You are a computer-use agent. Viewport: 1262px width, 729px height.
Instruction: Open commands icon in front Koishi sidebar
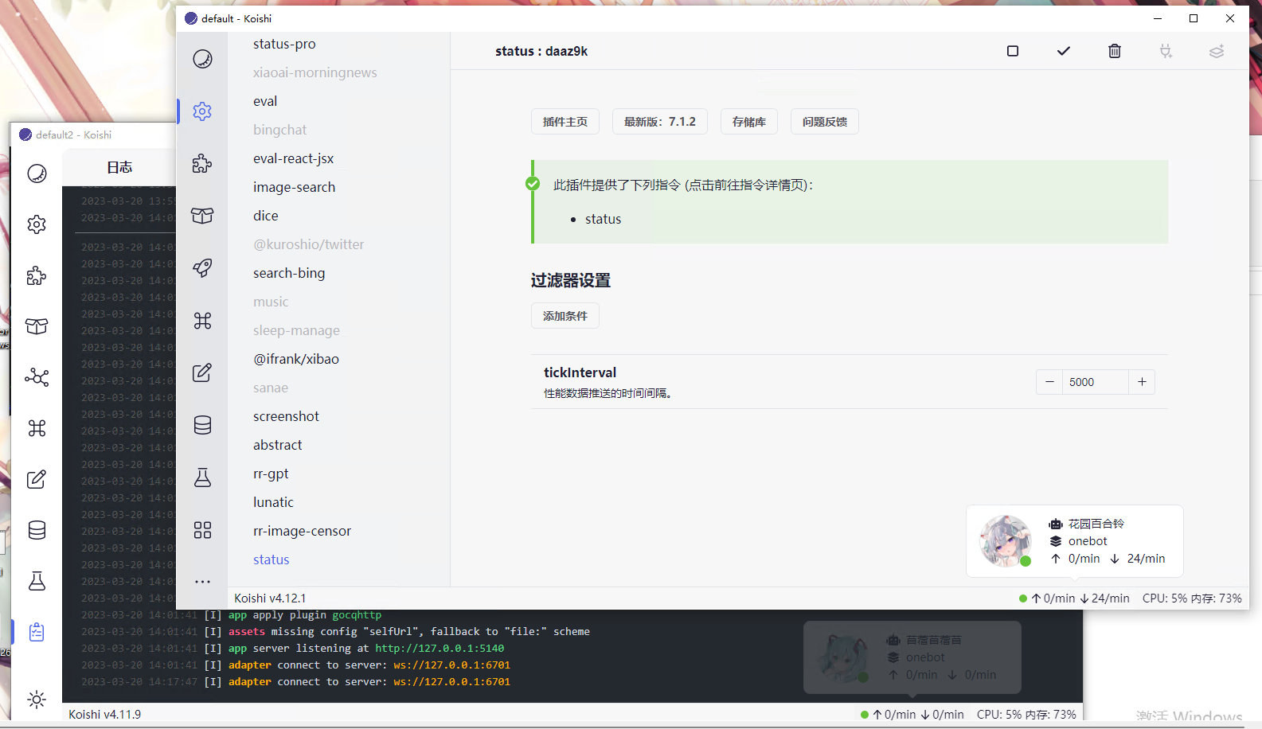coord(202,321)
